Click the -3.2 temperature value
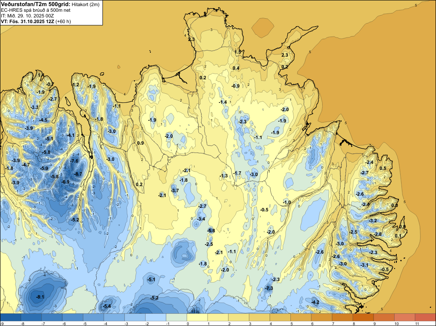436x326 pixels. pos(373,221)
